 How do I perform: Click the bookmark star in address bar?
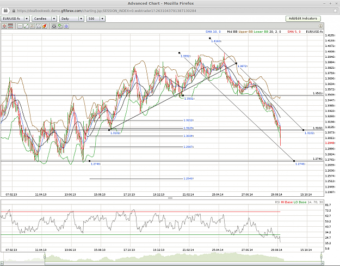click(x=335, y=11)
